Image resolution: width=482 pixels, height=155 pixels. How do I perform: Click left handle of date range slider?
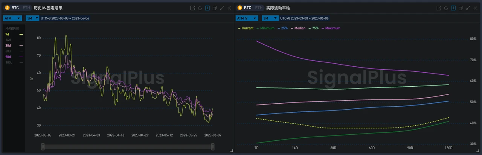tap(43, 147)
